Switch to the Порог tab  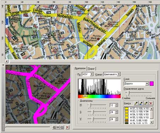[91, 69]
